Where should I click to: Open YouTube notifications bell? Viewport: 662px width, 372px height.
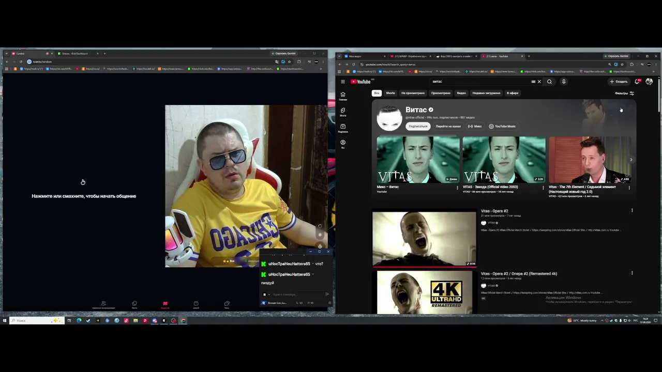637,82
